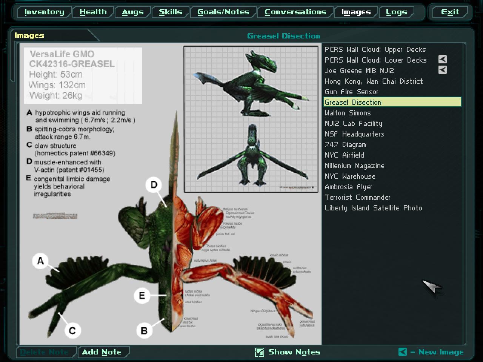Click the greasel model grid thumbnail
This screenshot has width=483, height=362.
coord(251,119)
